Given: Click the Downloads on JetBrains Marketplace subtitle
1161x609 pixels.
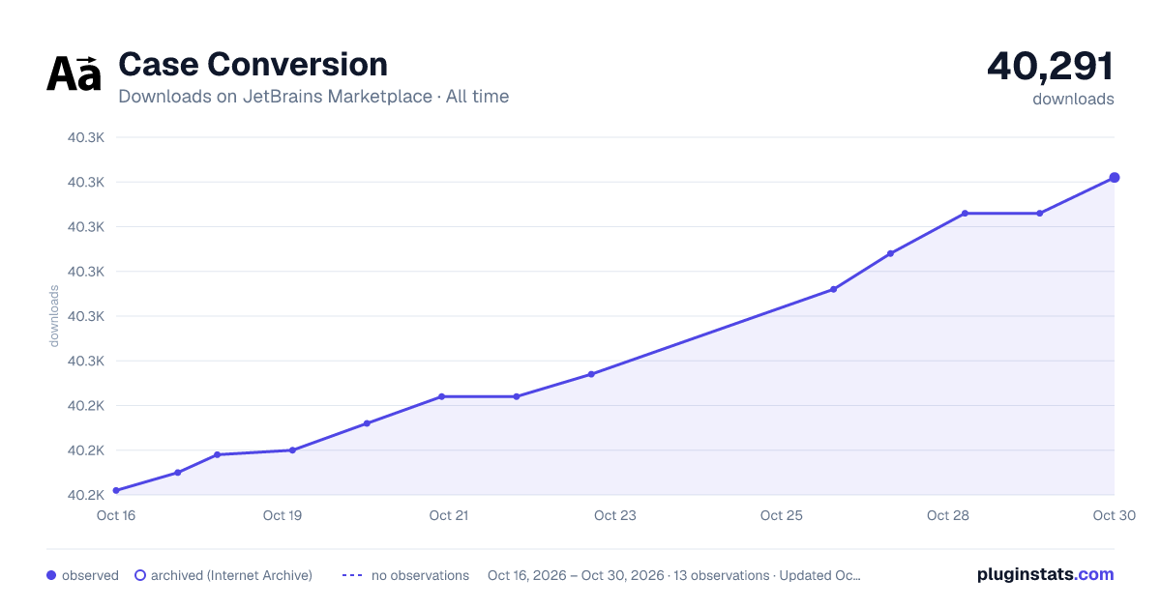Looking at the screenshot, I should 313,97.
